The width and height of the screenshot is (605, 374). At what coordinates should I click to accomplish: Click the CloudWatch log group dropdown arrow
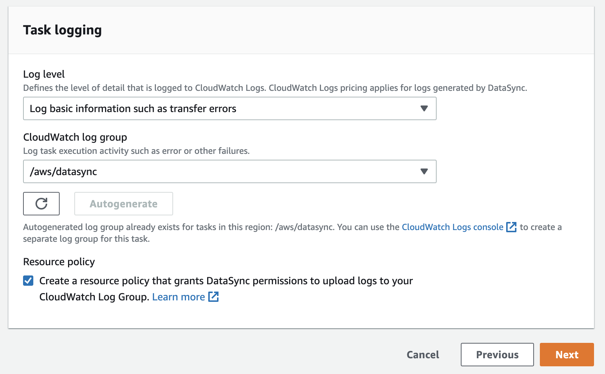point(424,171)
